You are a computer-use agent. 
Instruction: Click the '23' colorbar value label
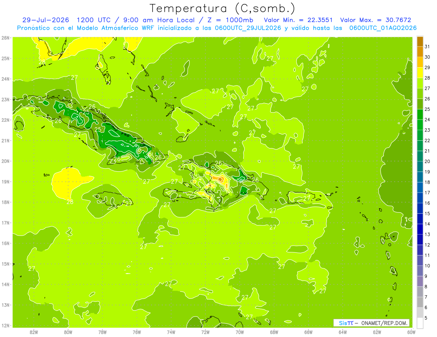(427, 130)
